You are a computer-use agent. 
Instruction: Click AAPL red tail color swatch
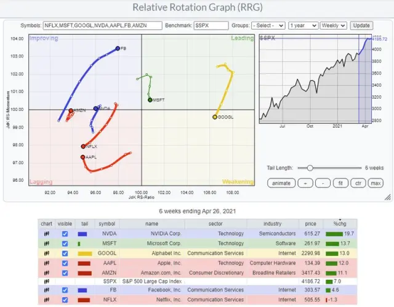(x=84, y=263)
